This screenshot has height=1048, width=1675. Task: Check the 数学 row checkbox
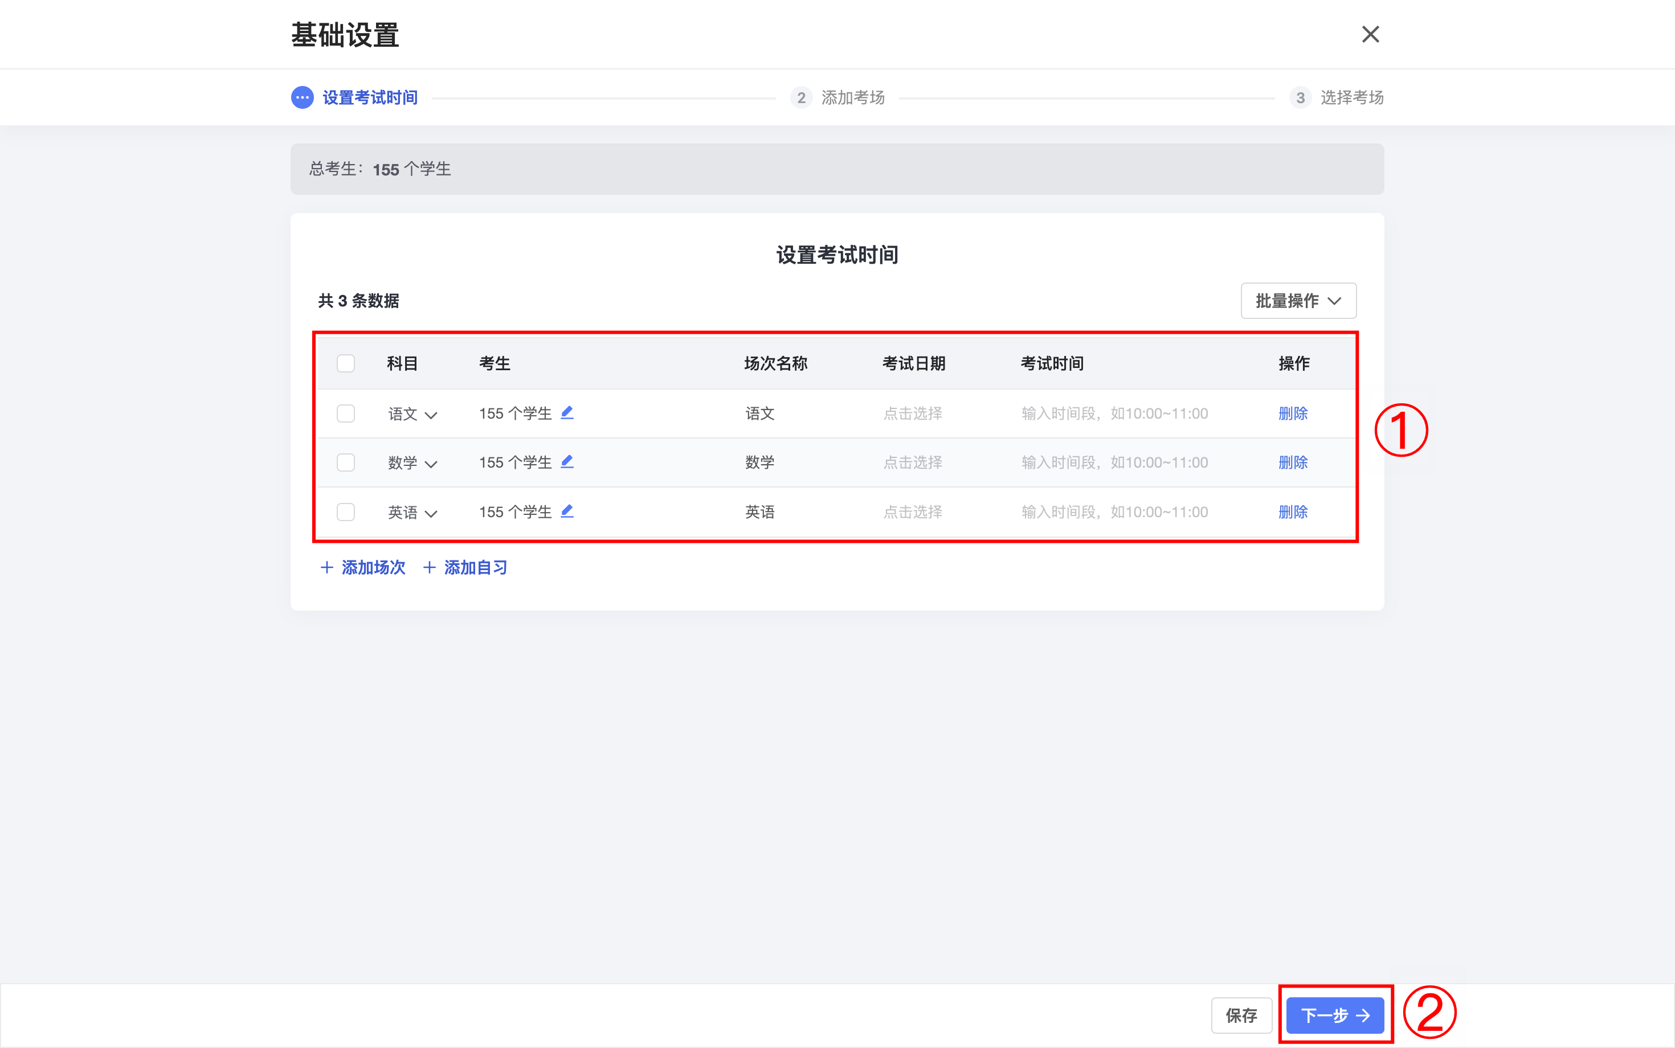[x=345, y=462]
